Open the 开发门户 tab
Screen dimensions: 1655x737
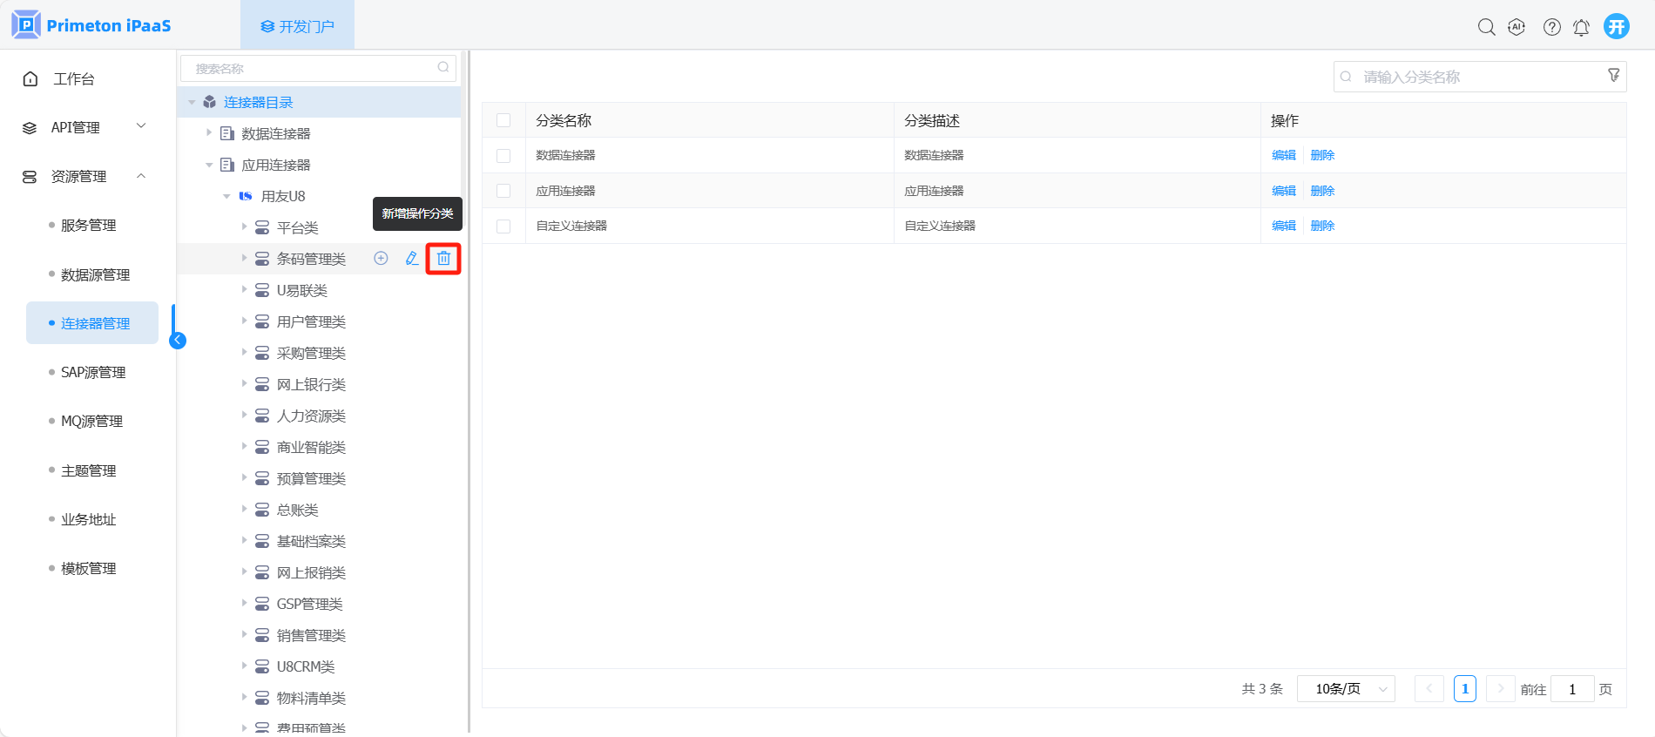tap(298, 26)
